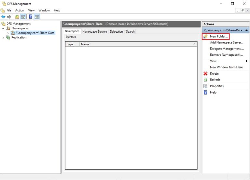Image resolution: width=250 pixels, height=180 pixels.
Task: Click the Up One Level folder icon
Action: tap(17, 17)
